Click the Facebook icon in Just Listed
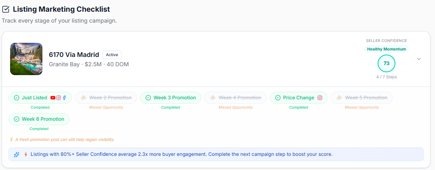This screenshot has width=435, height=170. [64, 98]
